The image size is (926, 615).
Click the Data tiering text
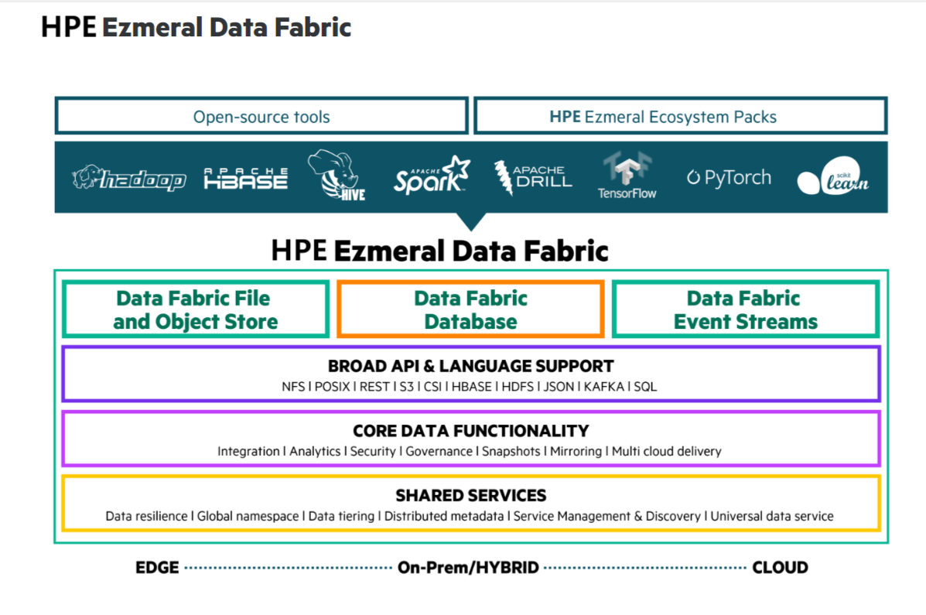click(x=341, y=516)
